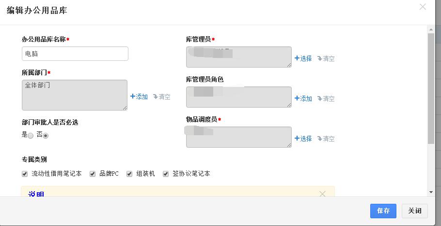Click the 关闭 button
The height and width of the screenshot is (226, 441).
414,211
